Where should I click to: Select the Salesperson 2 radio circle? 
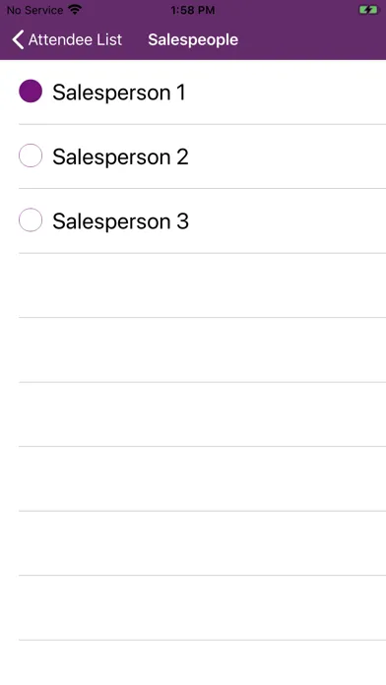[31, 156]
